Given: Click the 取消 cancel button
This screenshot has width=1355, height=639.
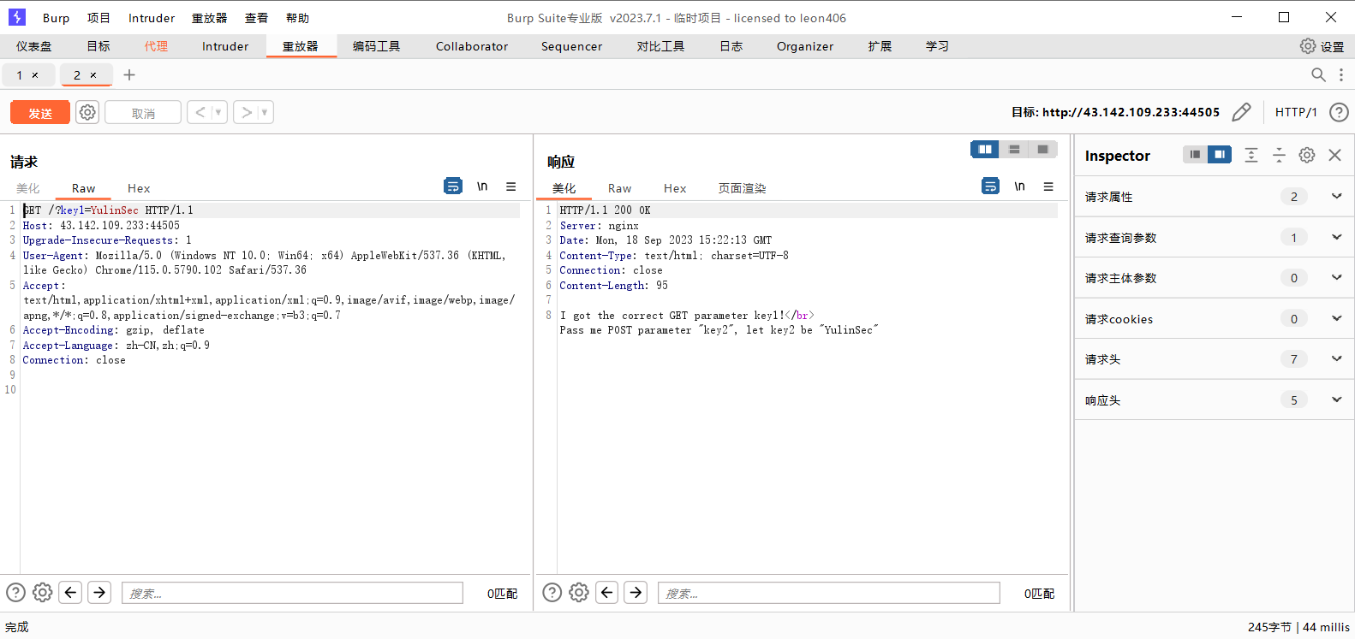Looking at the screenshot, I should [143, 113].
